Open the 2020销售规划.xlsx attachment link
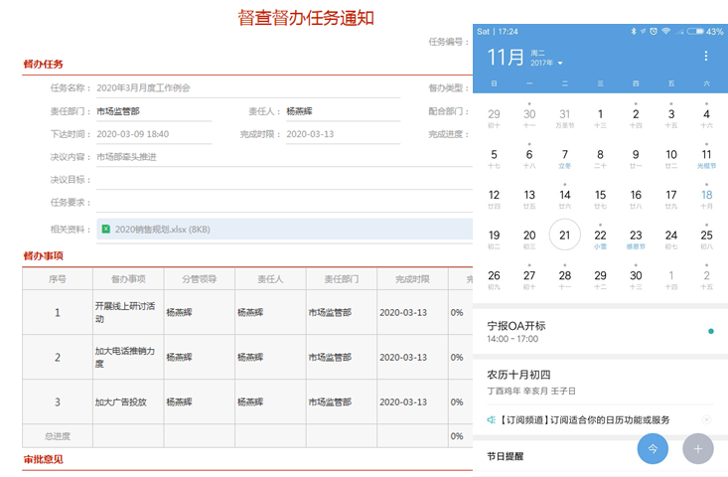728x477 pixels. [162, 230]
